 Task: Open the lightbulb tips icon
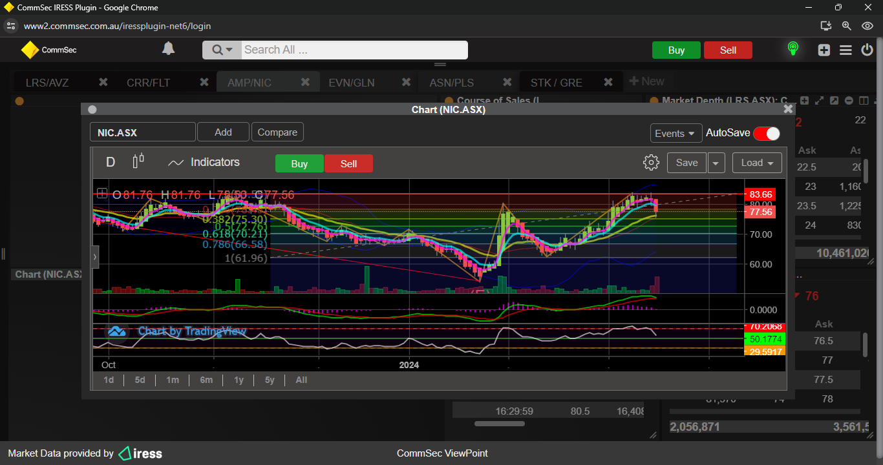pos(793,49)
